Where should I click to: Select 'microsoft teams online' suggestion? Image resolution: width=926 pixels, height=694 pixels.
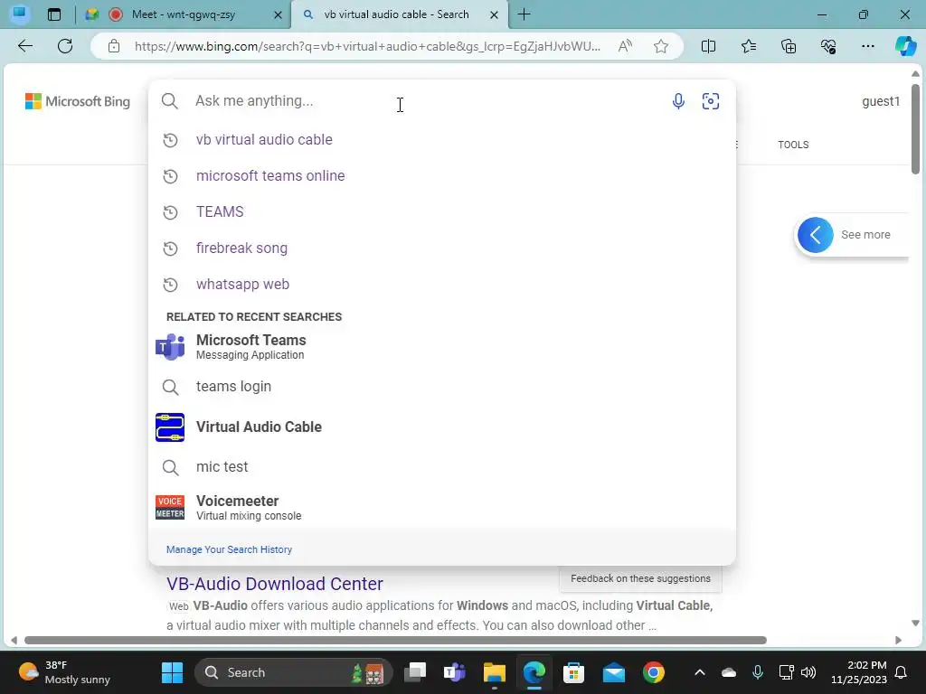point(441,176)
